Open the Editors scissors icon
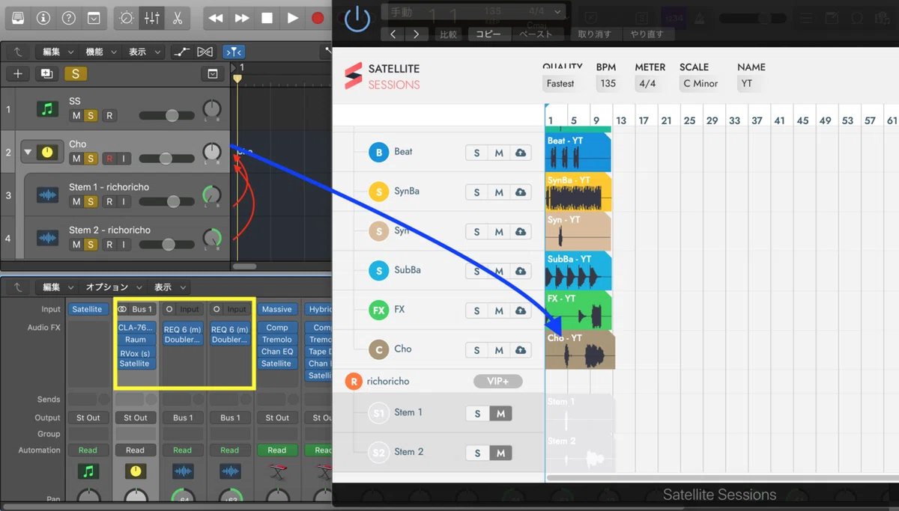 (178, 18)
